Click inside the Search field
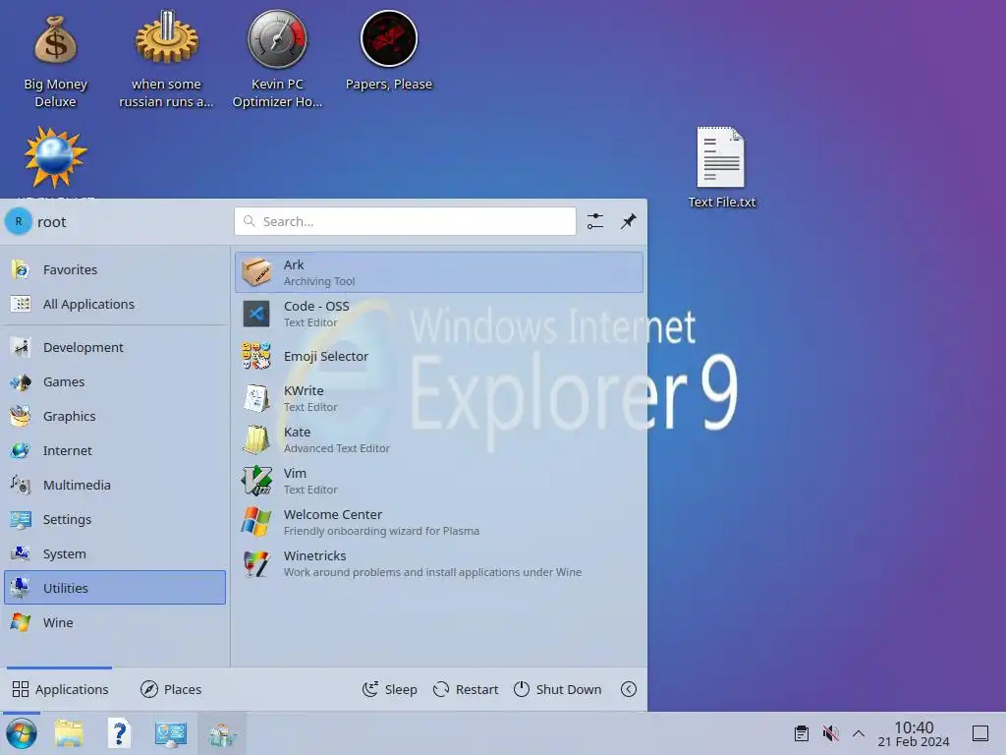 [405, 221]
